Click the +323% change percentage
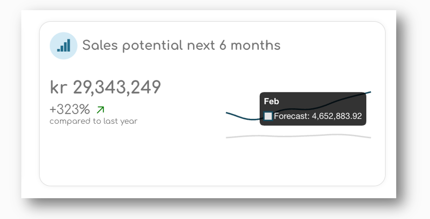Image resolution: width=430 pixels, height=219 pixels. pyautogui.click(x=69, y=109)
